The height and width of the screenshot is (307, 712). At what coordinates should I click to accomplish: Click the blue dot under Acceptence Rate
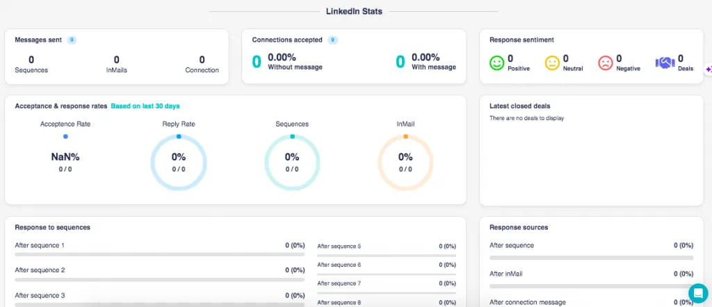tap(65, 136)
